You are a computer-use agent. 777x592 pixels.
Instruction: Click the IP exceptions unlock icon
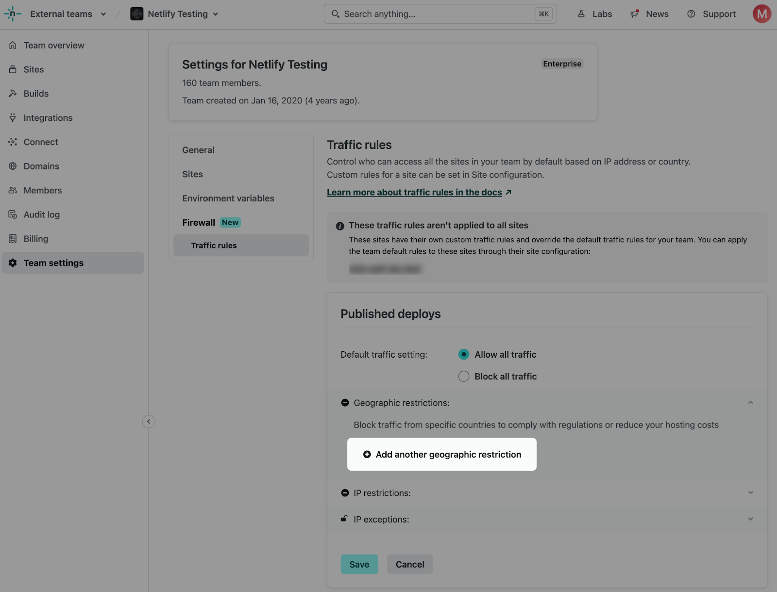(x=344, y=518)
